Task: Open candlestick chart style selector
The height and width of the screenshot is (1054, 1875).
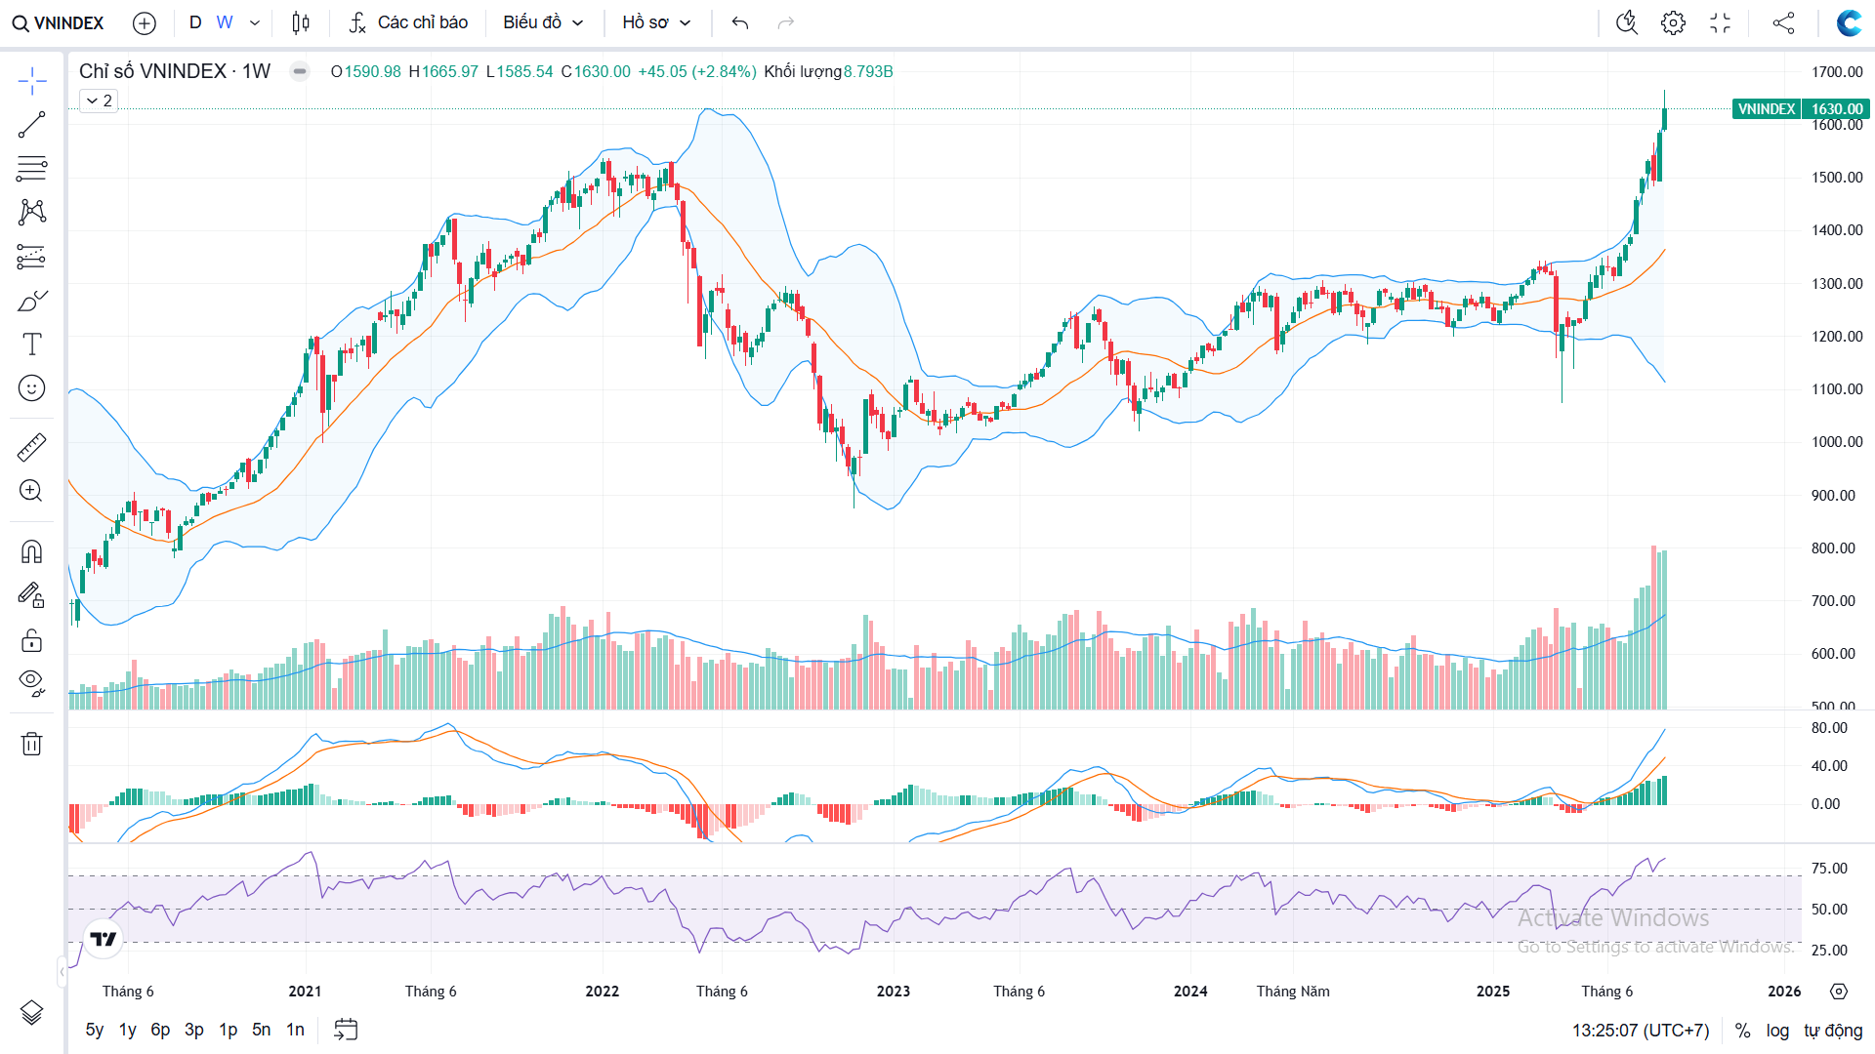Action: (x=301, y=22)
